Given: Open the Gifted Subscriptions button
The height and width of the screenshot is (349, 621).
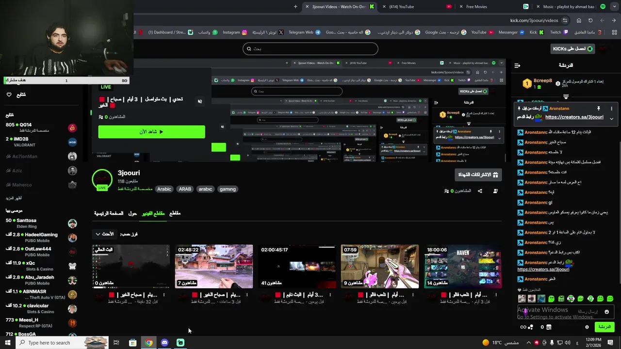Looking at the screenshot, I should (478, 174).
